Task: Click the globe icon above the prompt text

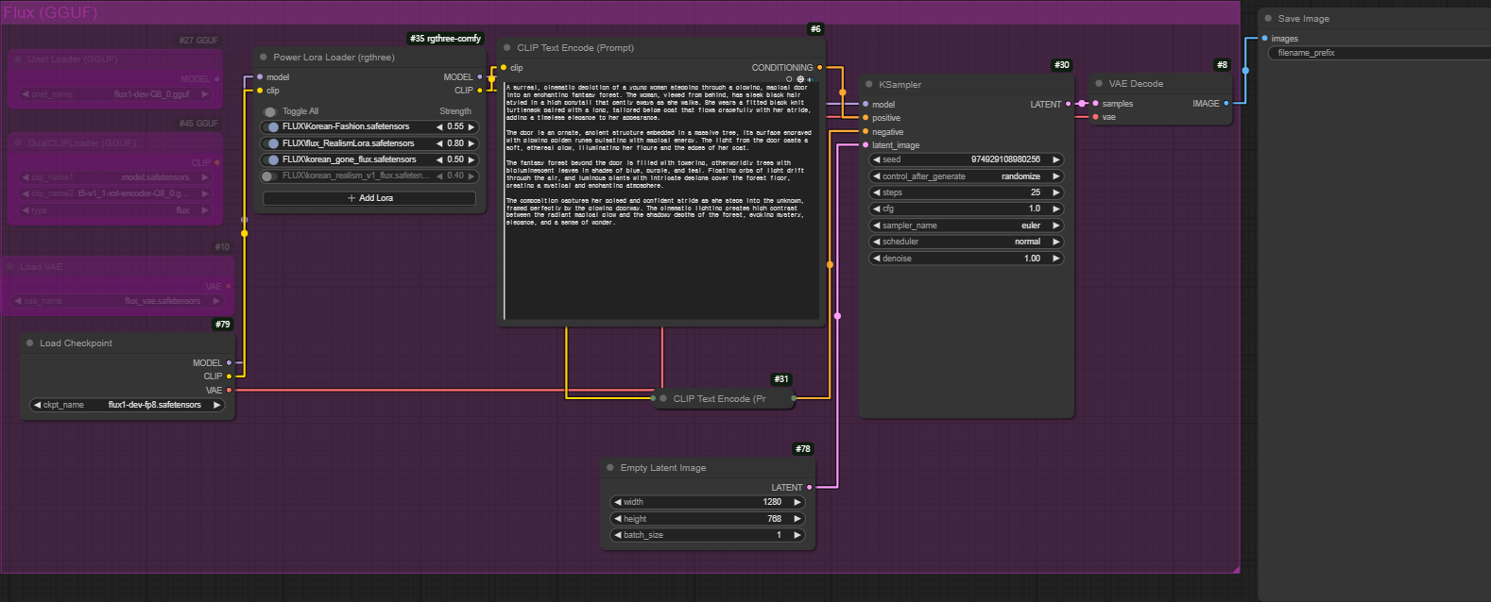Action: (x=800, y=79)
